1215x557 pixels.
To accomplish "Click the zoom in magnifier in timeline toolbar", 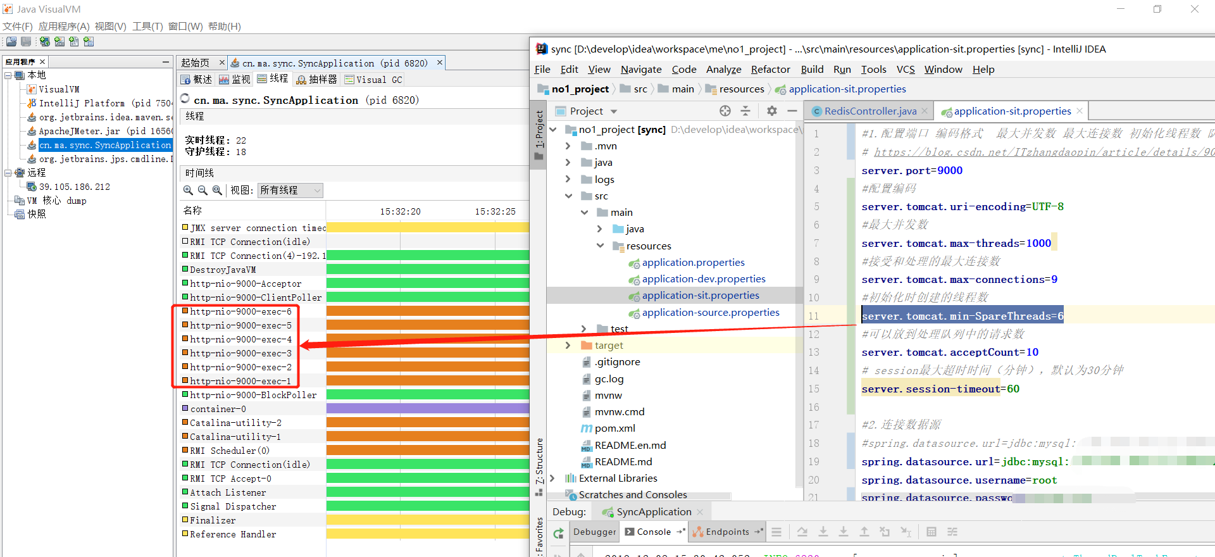I will pos(188,191).
